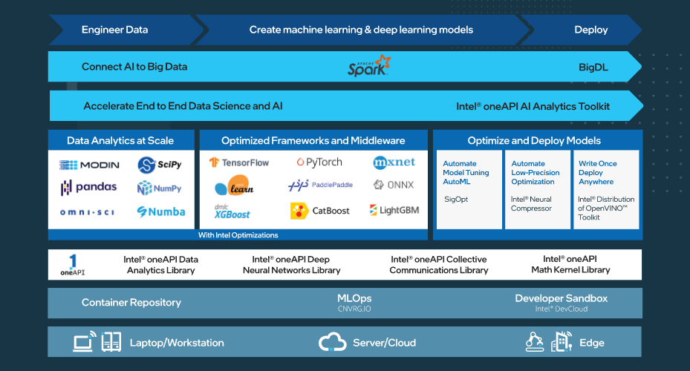
Task: Click Intel oneAPI Data Analytics Library
Action: point(160,265)
